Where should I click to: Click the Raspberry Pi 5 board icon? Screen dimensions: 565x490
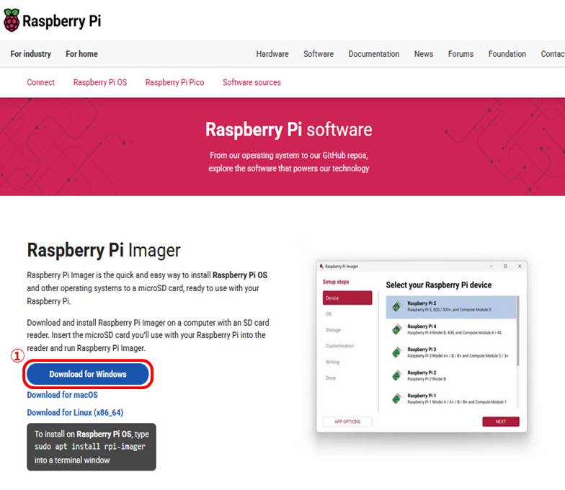[x=396, y=306]
